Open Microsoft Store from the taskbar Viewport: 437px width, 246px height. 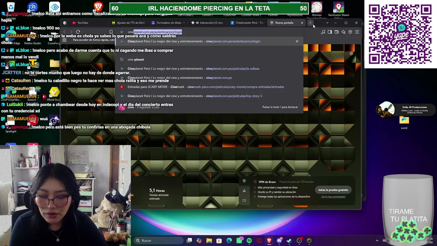(219, 241)
